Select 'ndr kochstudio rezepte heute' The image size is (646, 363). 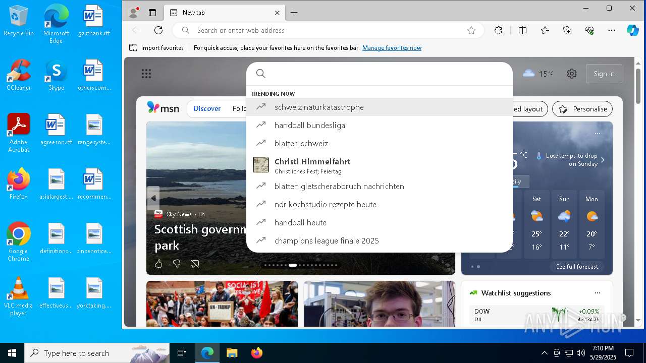point(380,204)
